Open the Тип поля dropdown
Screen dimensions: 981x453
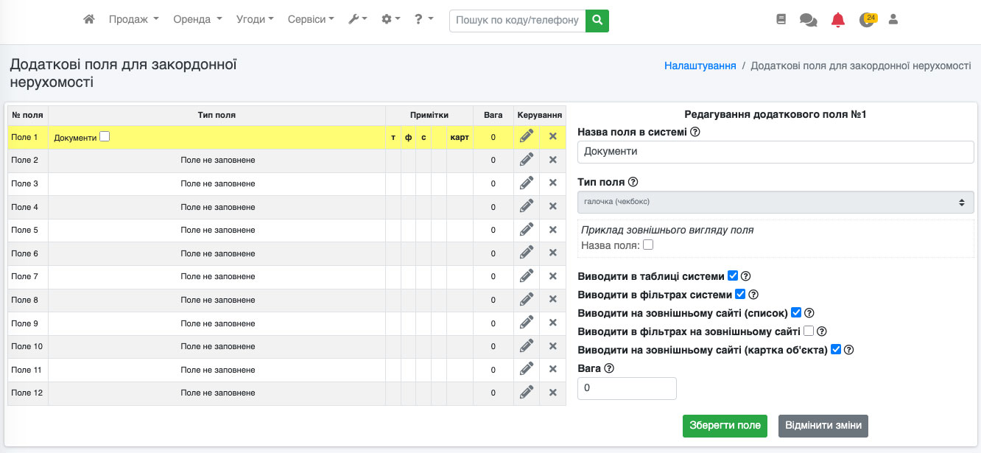pos(776,202)
